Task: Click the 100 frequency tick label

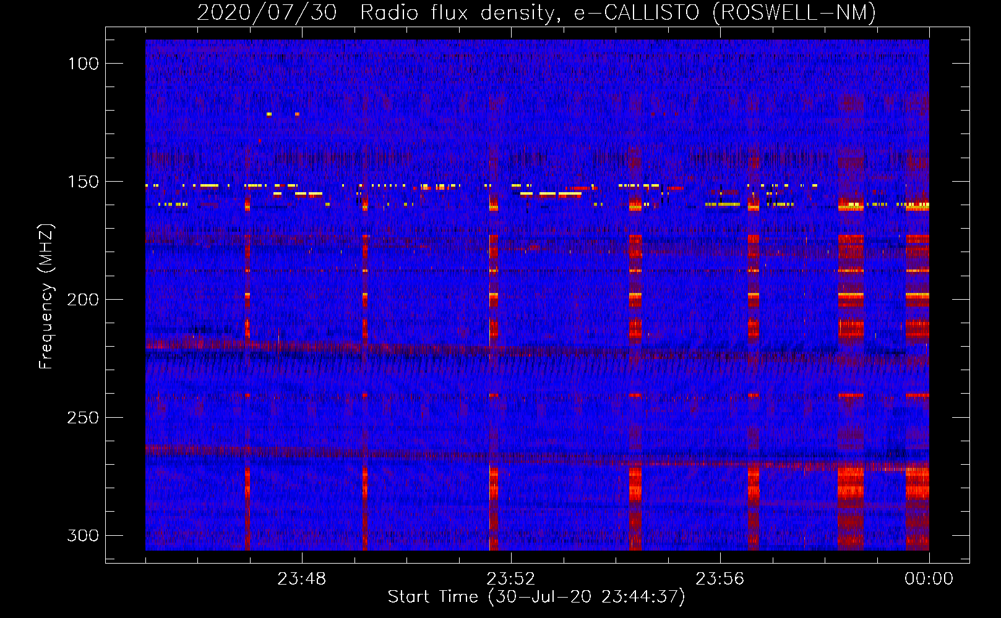Action: click(x=84, y=64)
